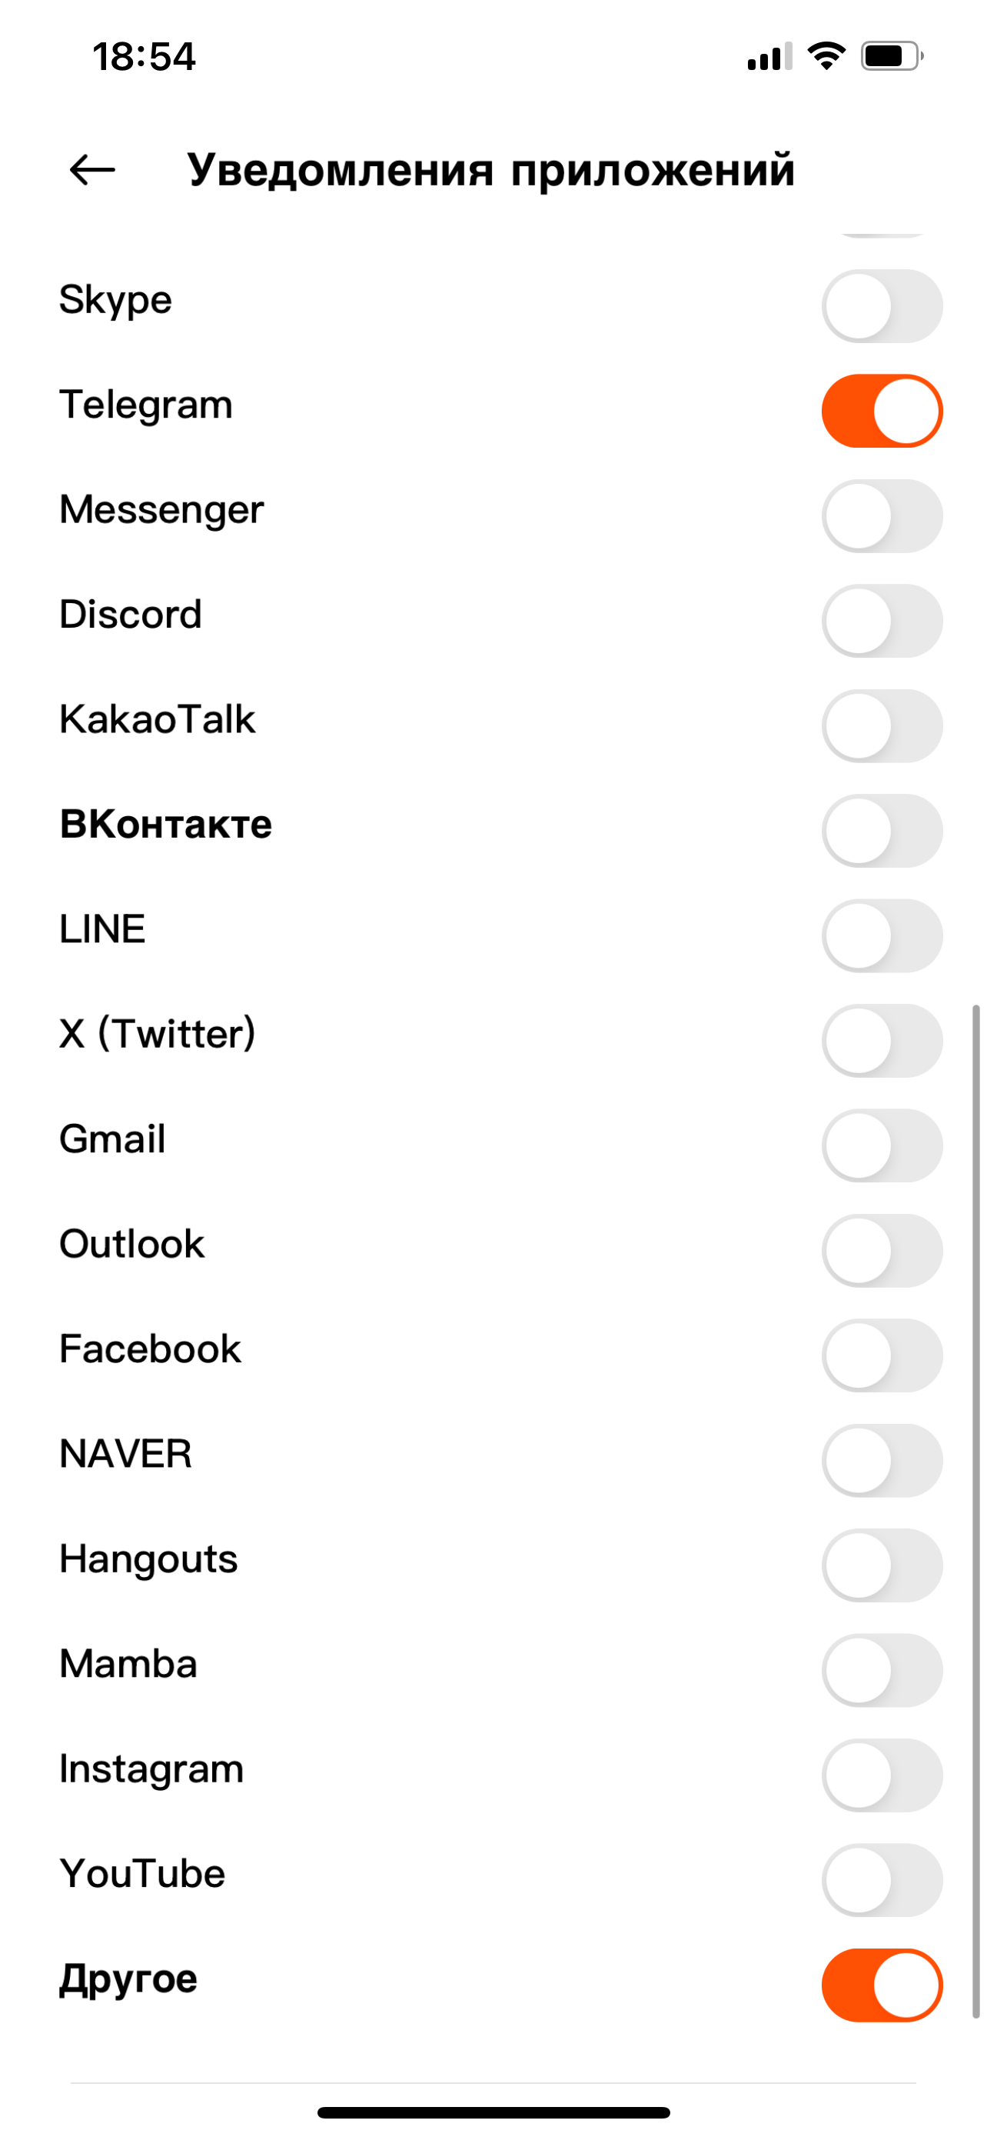Tap the cellular signal icon
987x2137 pixels.
coord(769,57)
